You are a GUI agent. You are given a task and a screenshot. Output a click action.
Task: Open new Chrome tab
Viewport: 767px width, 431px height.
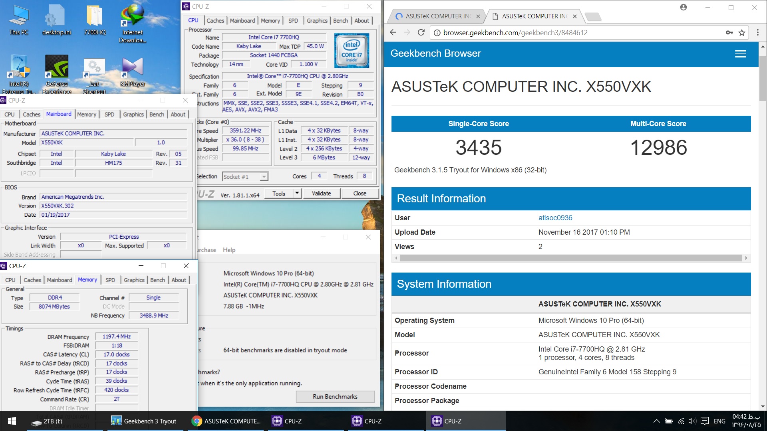point(593,16)
